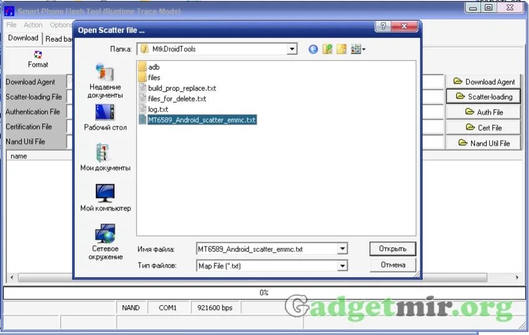This screenshot has width=529, height=335.
Task: Click the 0% progress bar
Action: coord(264,293)
